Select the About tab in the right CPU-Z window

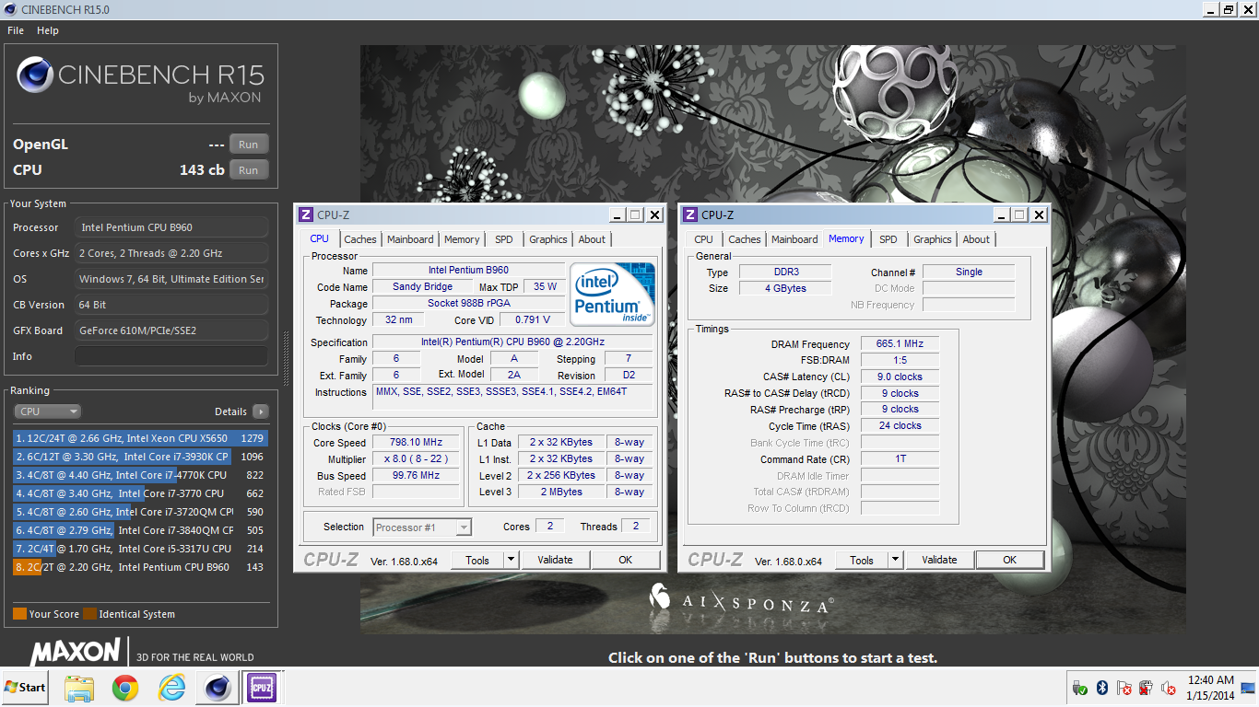(977, 239)
